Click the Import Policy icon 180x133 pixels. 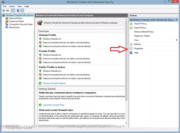click(x=131, y=24)
